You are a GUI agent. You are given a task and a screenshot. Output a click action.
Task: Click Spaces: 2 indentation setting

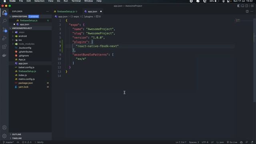(194, 142)
